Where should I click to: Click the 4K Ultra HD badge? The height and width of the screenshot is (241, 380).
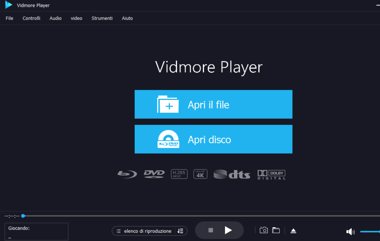pyautogui.click(x=200, y=174)
